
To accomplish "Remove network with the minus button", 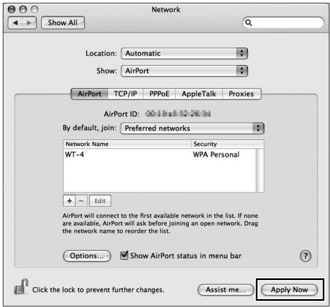I will (81, 201).
